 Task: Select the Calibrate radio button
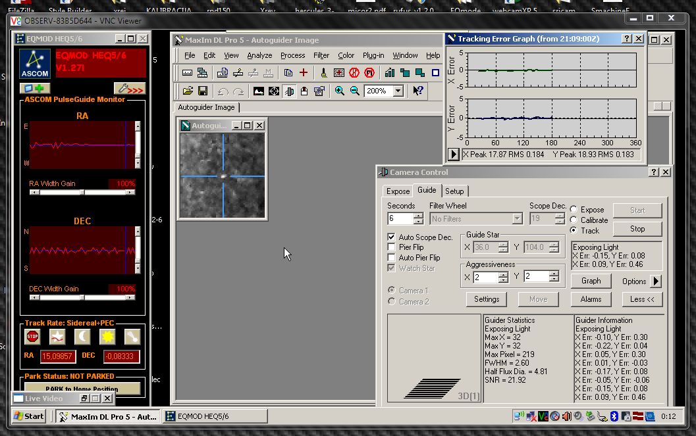click(x=574, y=220)
